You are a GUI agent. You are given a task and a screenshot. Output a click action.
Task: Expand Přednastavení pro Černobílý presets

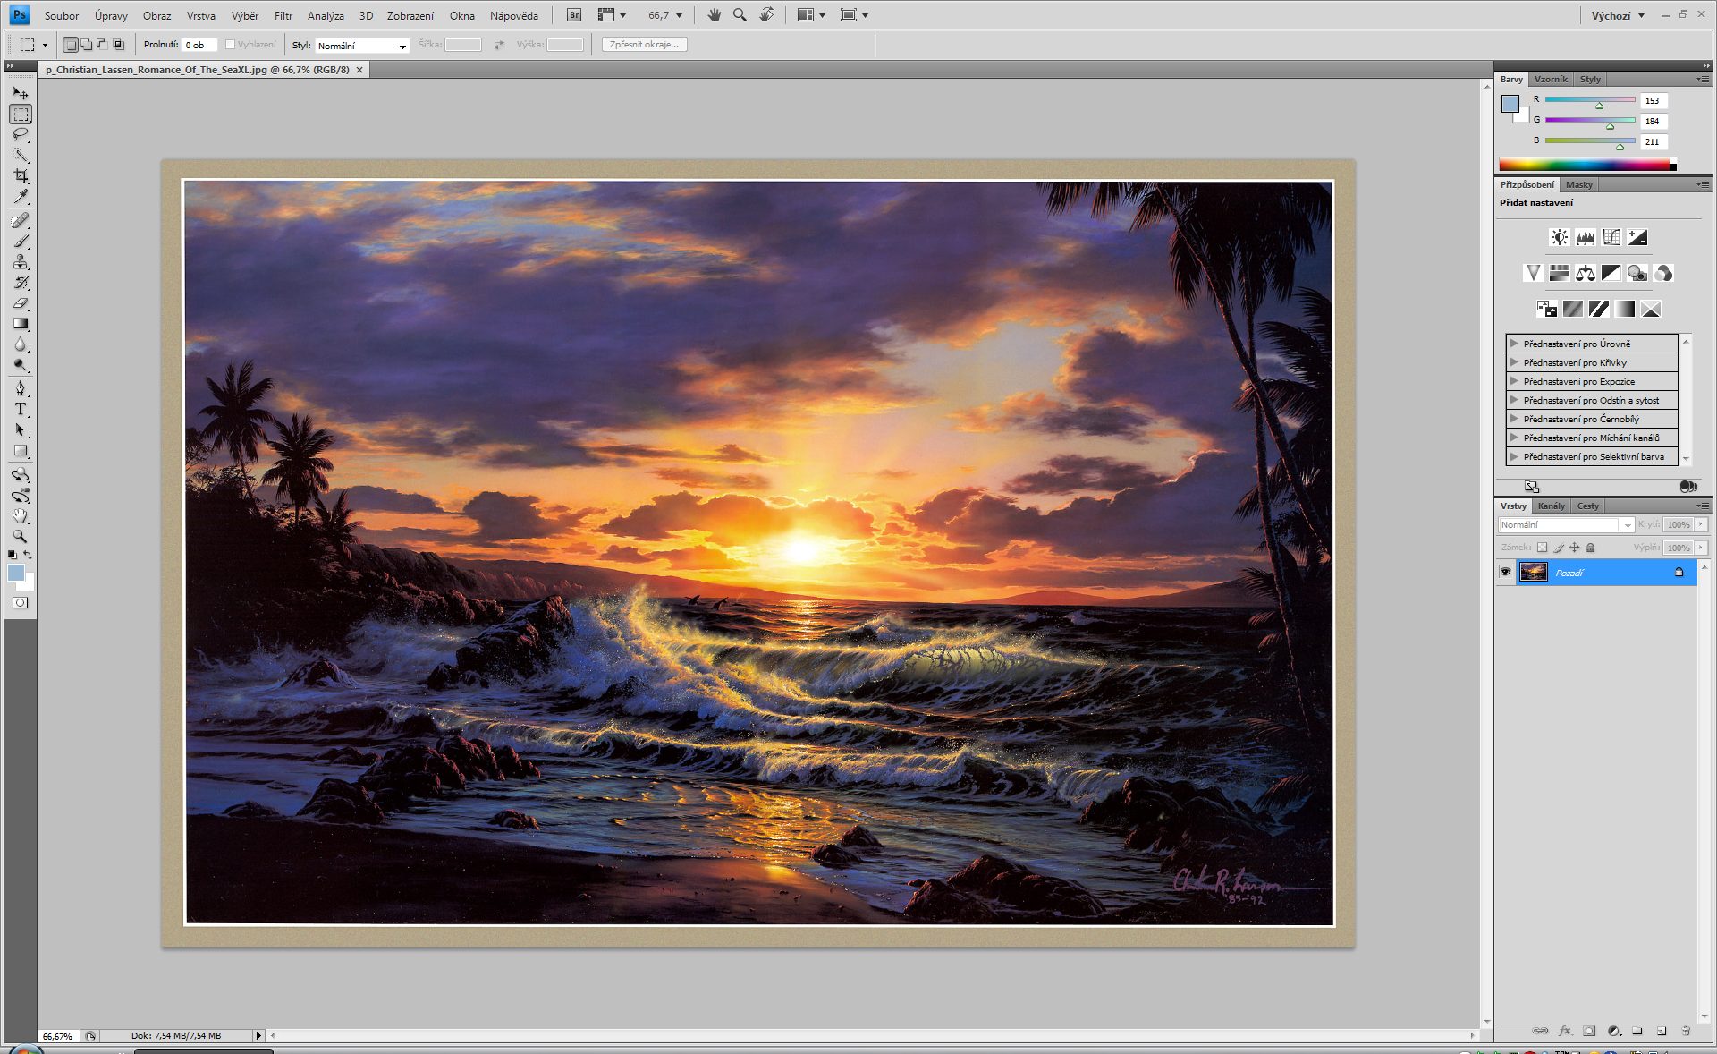pyautogui.click(x=1514, y=418)
